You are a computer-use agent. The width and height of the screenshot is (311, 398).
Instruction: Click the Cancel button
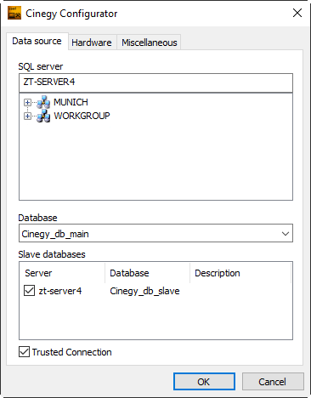[x=273, y=382]
